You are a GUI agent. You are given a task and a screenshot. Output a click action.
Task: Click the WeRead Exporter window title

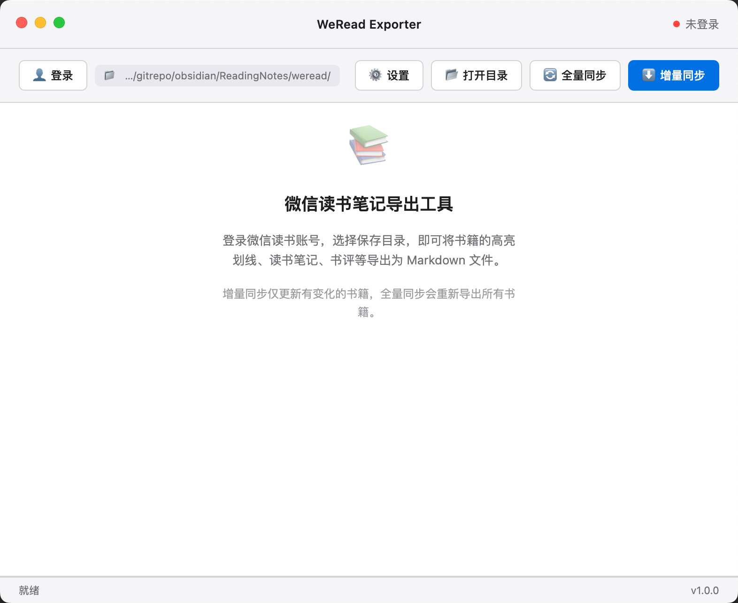click(369, 24)
